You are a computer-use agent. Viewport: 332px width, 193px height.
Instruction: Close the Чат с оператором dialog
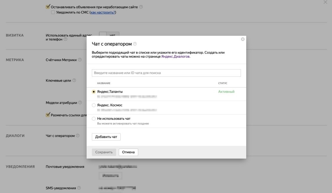pos(243,39)
